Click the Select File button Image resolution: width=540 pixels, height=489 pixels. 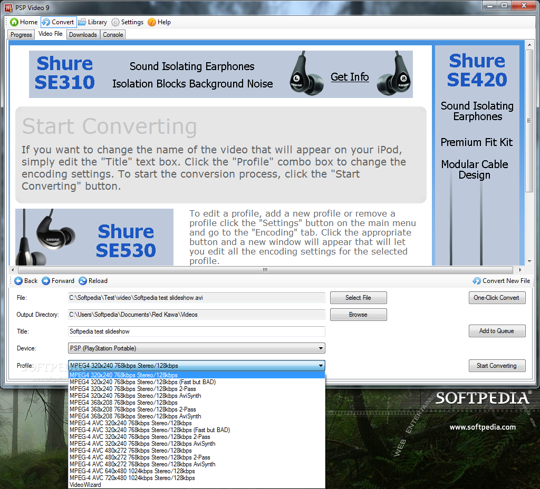[358, 298]
